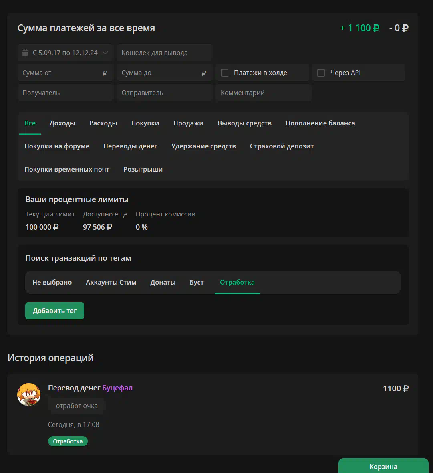Expand the date range dropdown arrow
This screenshot has width=433, height=473.
(x=105, y=53)
